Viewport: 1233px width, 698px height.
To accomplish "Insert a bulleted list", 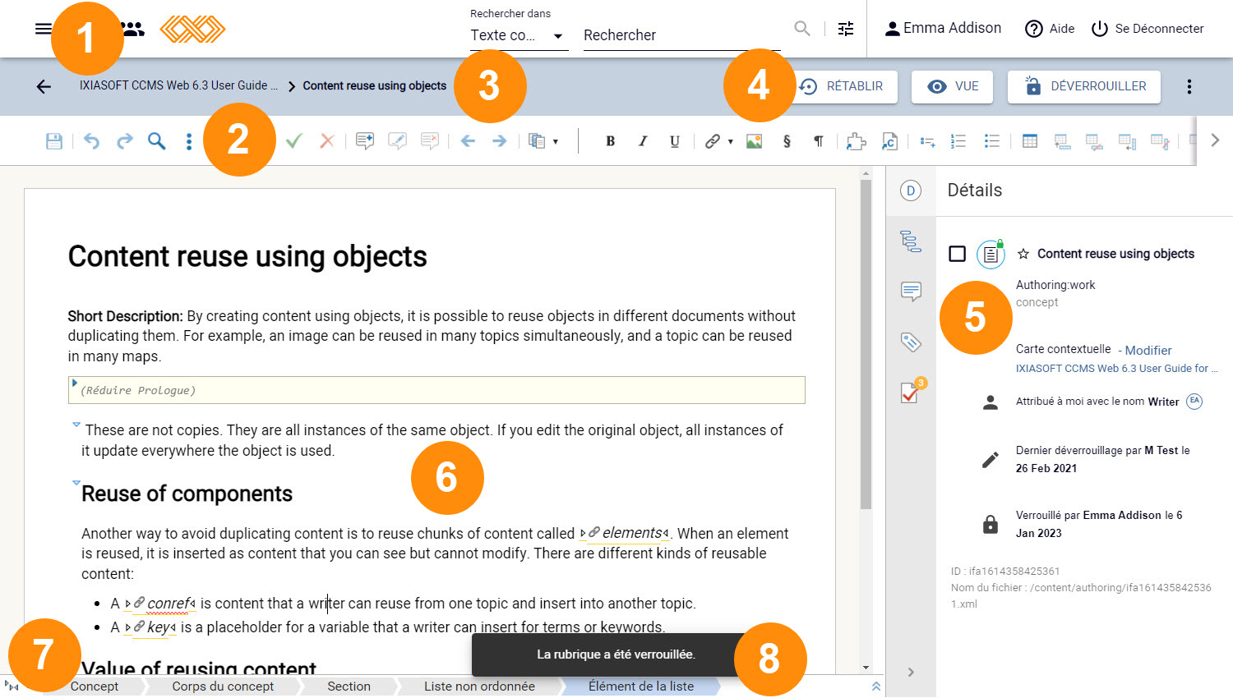I will 992,141.
